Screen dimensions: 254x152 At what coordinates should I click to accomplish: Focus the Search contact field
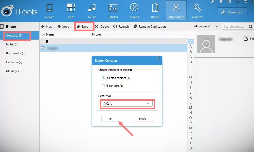pyautogui.click(x=234, y=27)
